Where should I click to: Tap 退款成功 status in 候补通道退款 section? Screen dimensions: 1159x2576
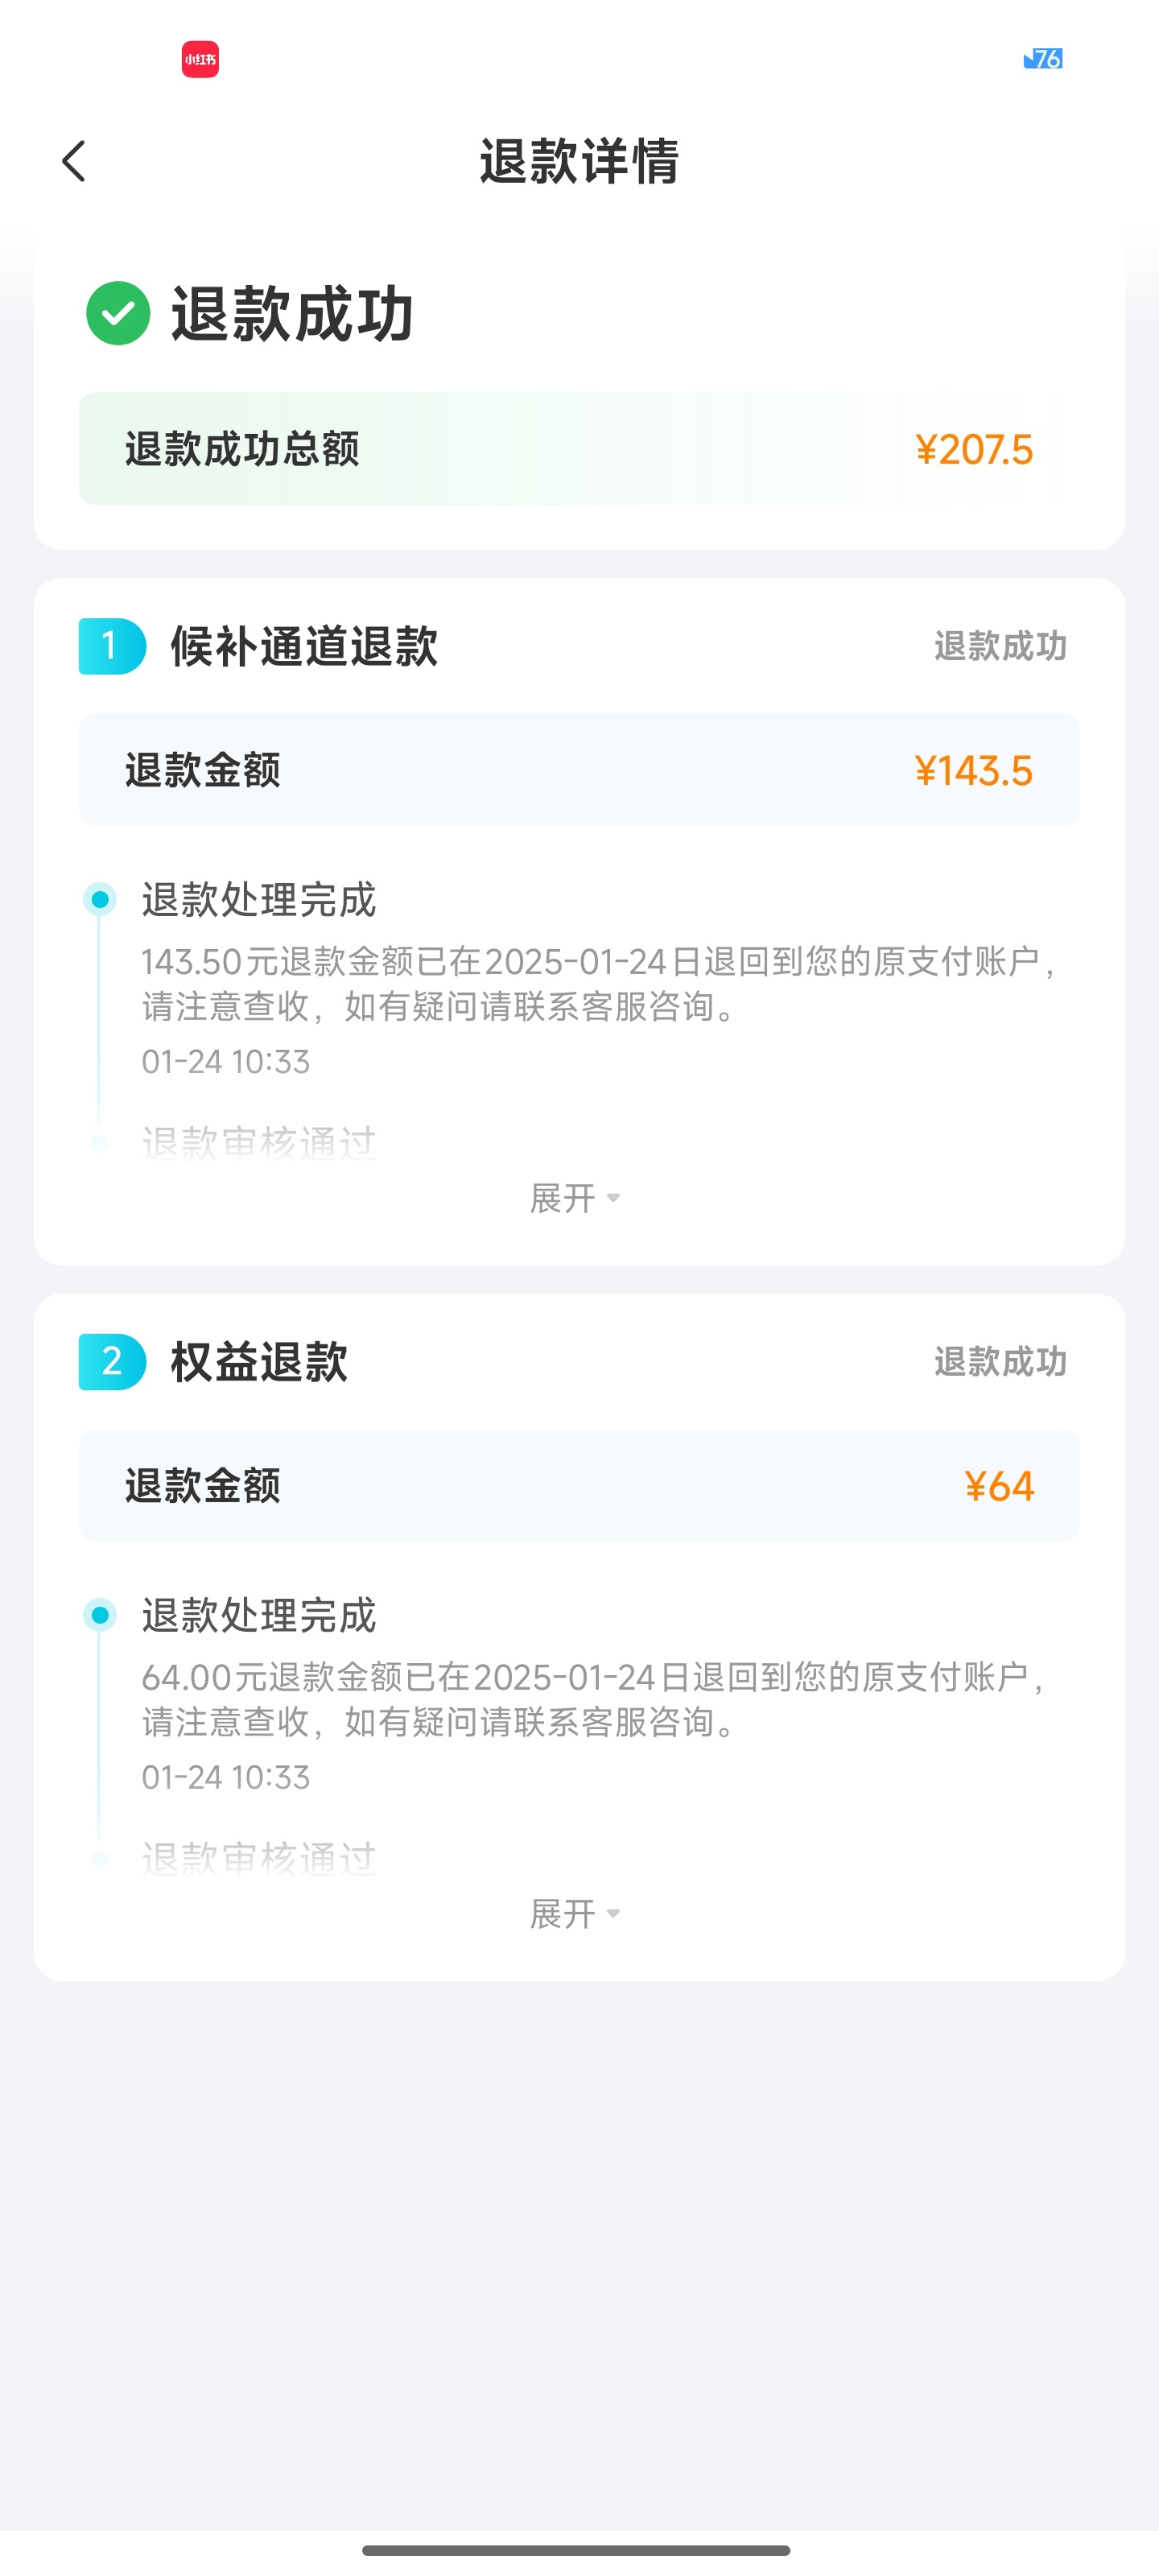[1000, 646]
